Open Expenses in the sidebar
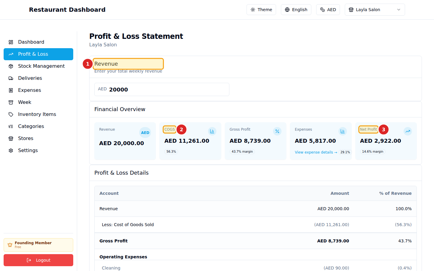Image resolution: width=434 pixels, height=271 pixels. point(30,90)
